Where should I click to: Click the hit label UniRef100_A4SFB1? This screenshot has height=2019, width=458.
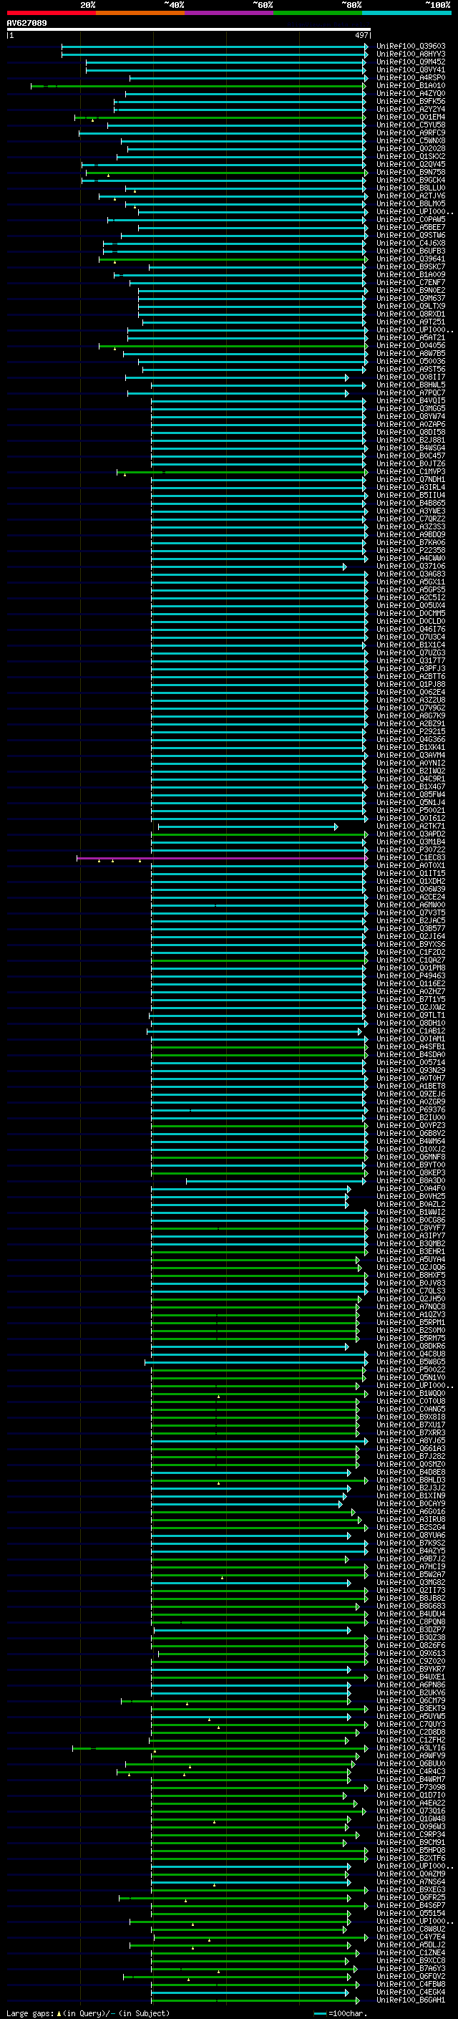[x=411, y=1046]
